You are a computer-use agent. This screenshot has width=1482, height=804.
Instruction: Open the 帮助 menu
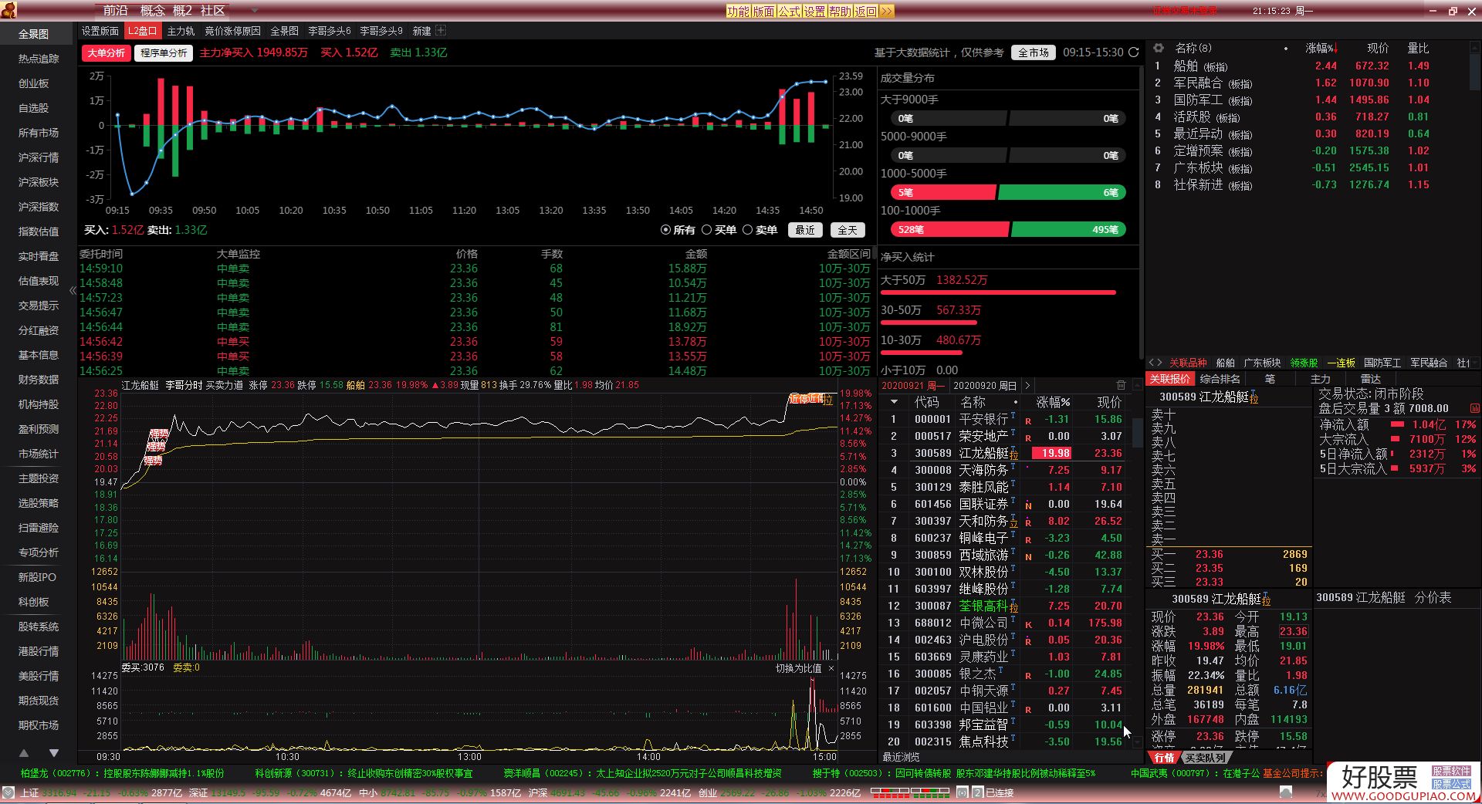(840, 11)
